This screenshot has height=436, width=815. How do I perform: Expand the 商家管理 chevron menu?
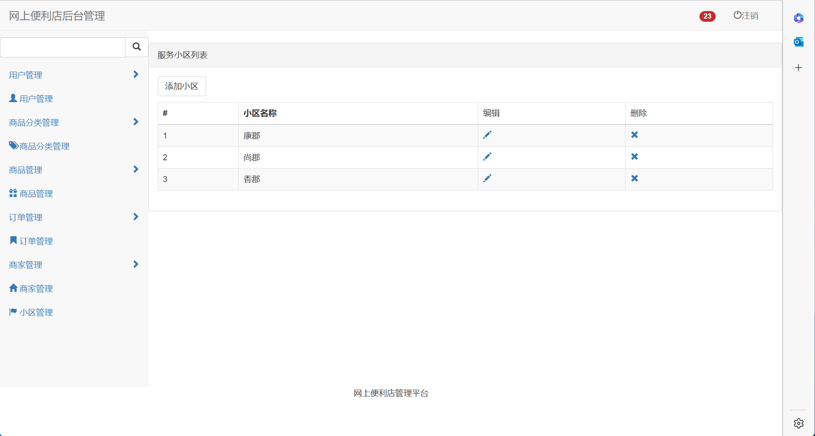click(136, 264)
